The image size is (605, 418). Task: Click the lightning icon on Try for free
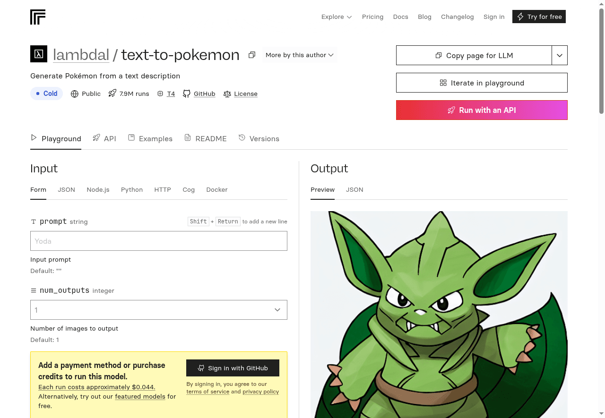pos(521,17)
